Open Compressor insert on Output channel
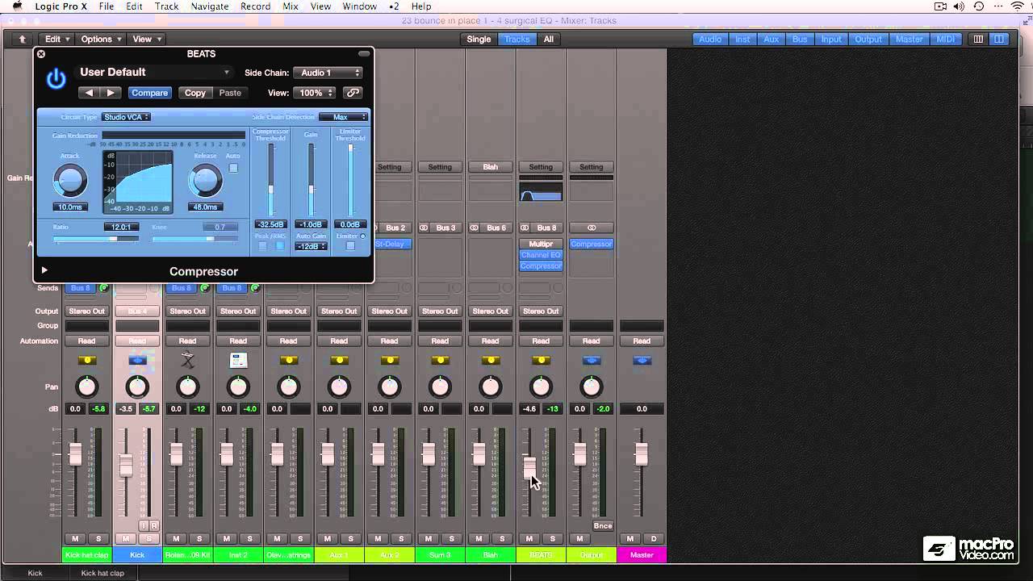 tap(592, 244)
